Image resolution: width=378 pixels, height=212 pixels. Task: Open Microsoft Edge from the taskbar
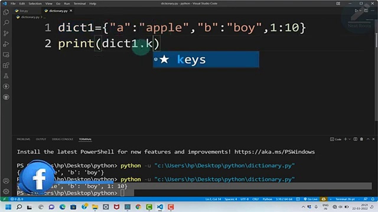click(62, 207)
